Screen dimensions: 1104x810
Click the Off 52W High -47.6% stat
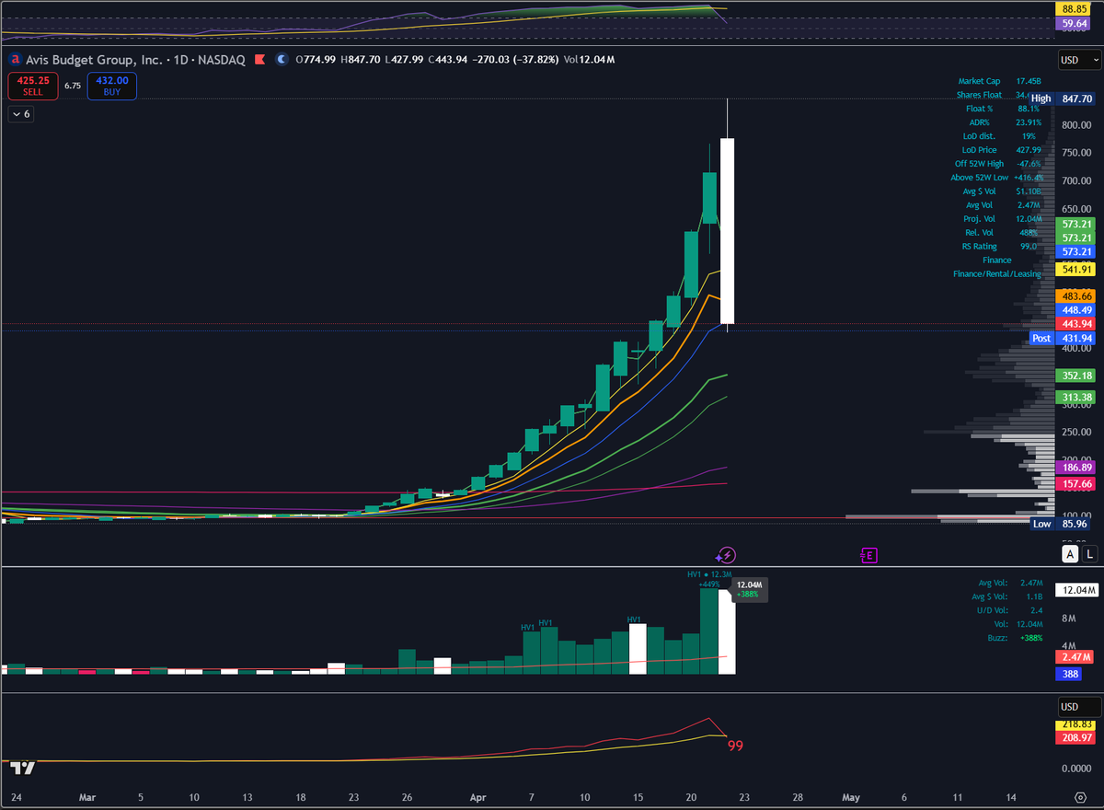(x=998, y=164)
